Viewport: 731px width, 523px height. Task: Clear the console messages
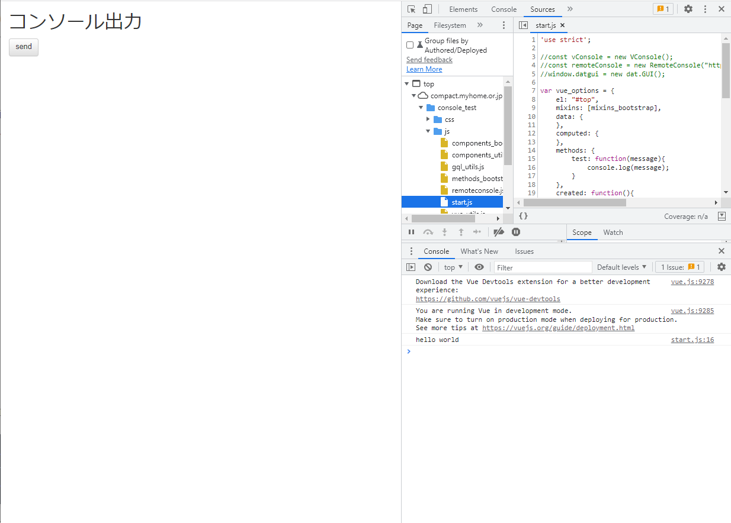pyautogui.click(x=428, y=267)
